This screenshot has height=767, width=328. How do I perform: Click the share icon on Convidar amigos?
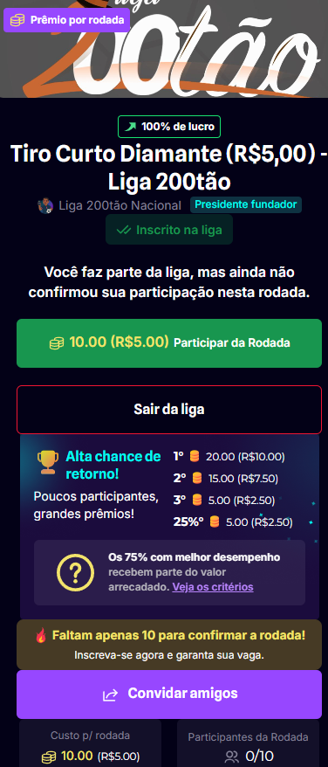(110, 694)
